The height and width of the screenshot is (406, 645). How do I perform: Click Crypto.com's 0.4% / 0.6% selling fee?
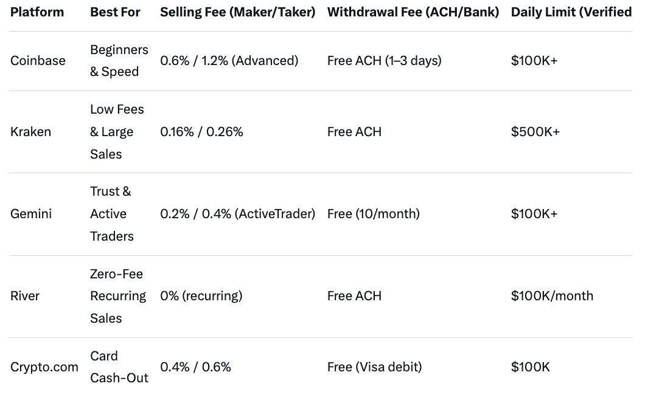coord(195,367)
